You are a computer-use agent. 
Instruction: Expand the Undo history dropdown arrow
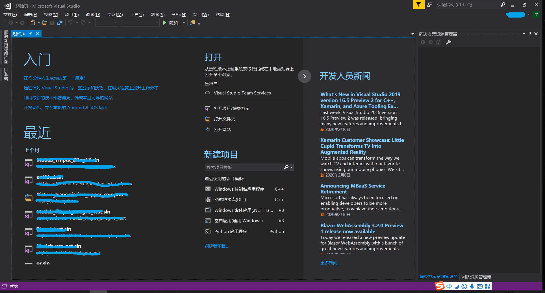click(x=77, y=23)
